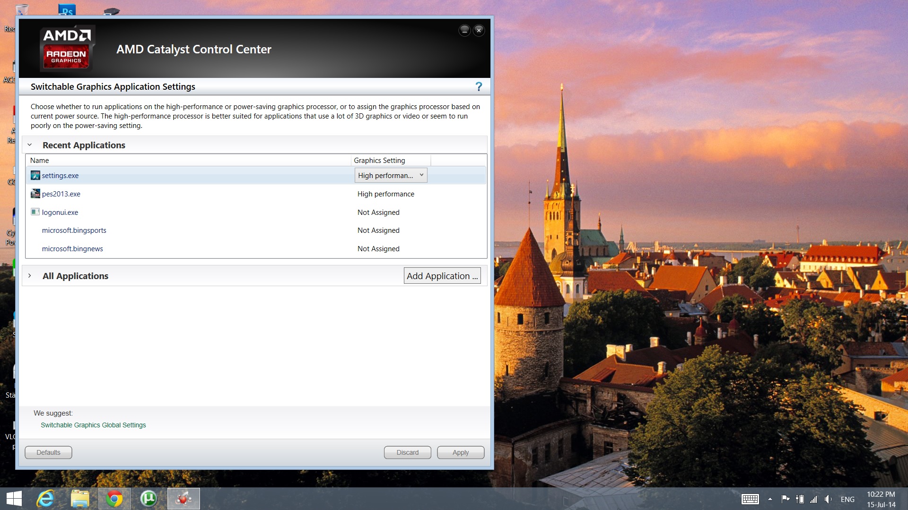Click the logonui.exe application icon

coord(35,212)
